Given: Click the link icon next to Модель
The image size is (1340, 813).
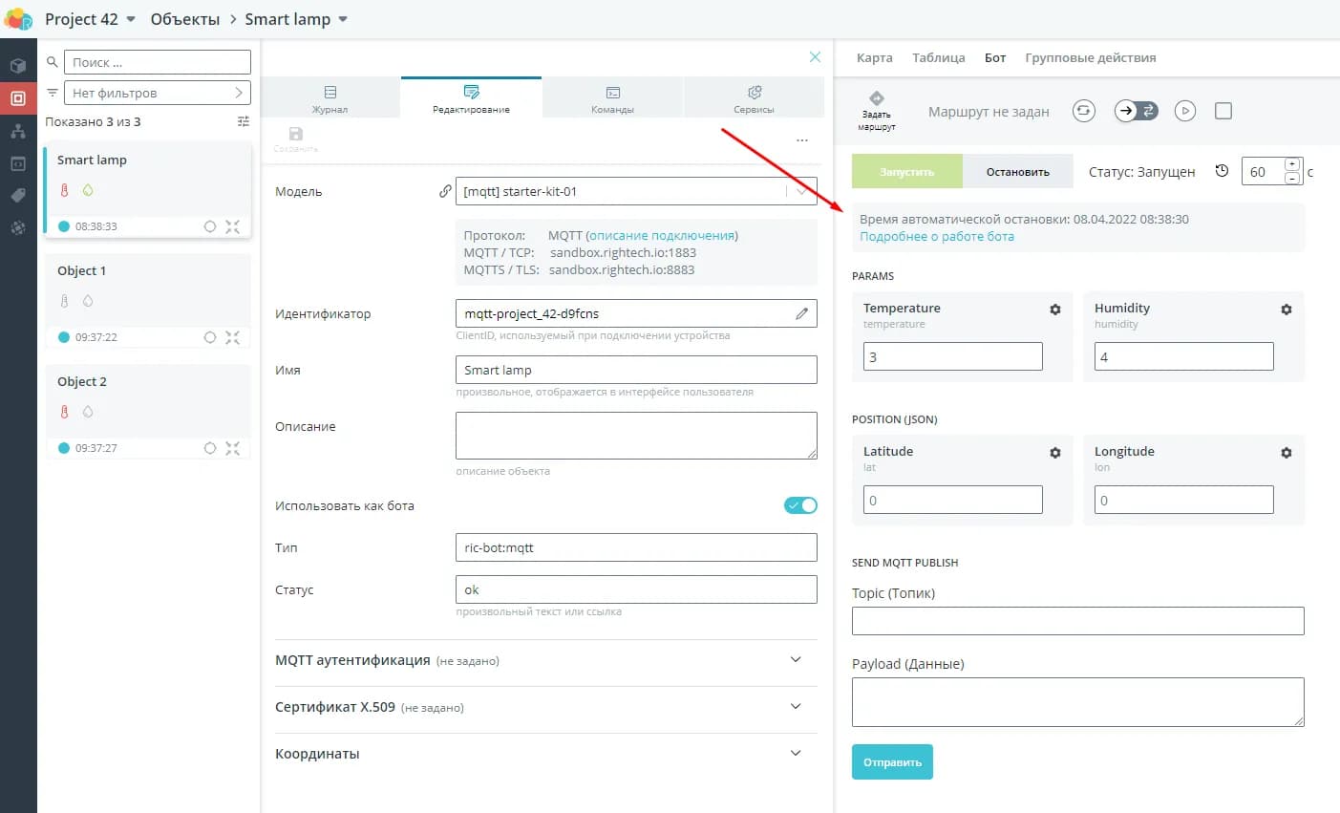Looking at the screenshot, I should (x=445, y=191).
